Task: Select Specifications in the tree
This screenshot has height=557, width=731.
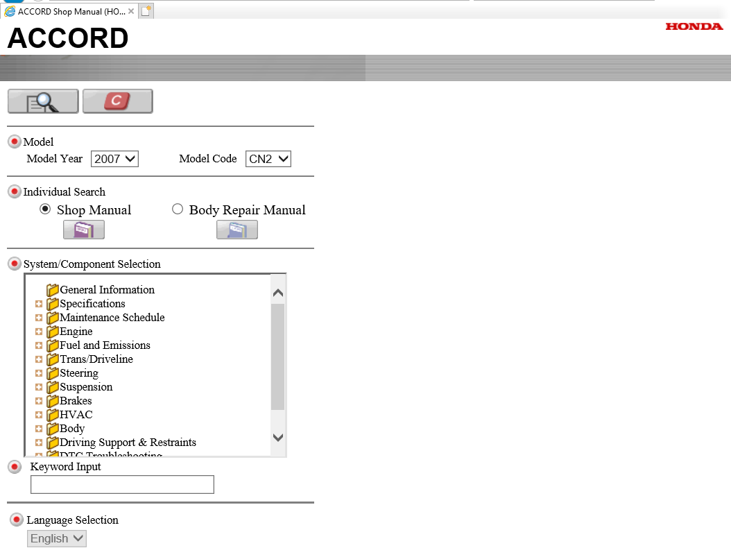Action: tap(92, 304)
